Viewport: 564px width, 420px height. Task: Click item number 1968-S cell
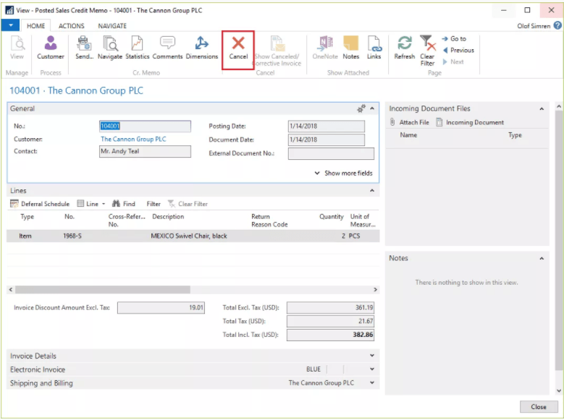tap(72, 236)
